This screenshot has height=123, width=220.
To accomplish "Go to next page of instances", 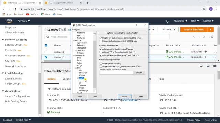I will (204, 37).
